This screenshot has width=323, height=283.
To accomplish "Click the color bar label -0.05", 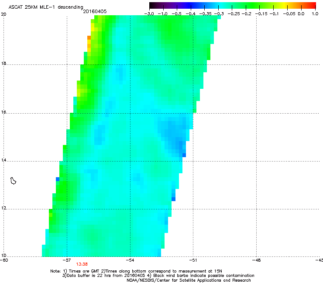I will coord(289,14).
